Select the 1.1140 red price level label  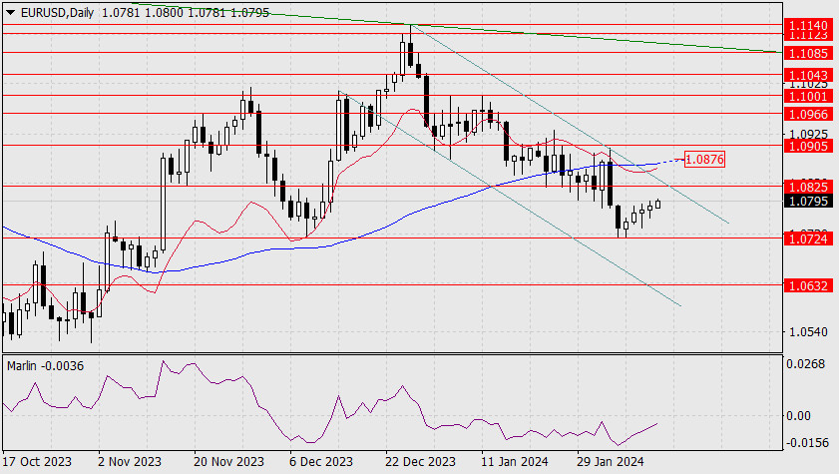(x=808, y=25)
